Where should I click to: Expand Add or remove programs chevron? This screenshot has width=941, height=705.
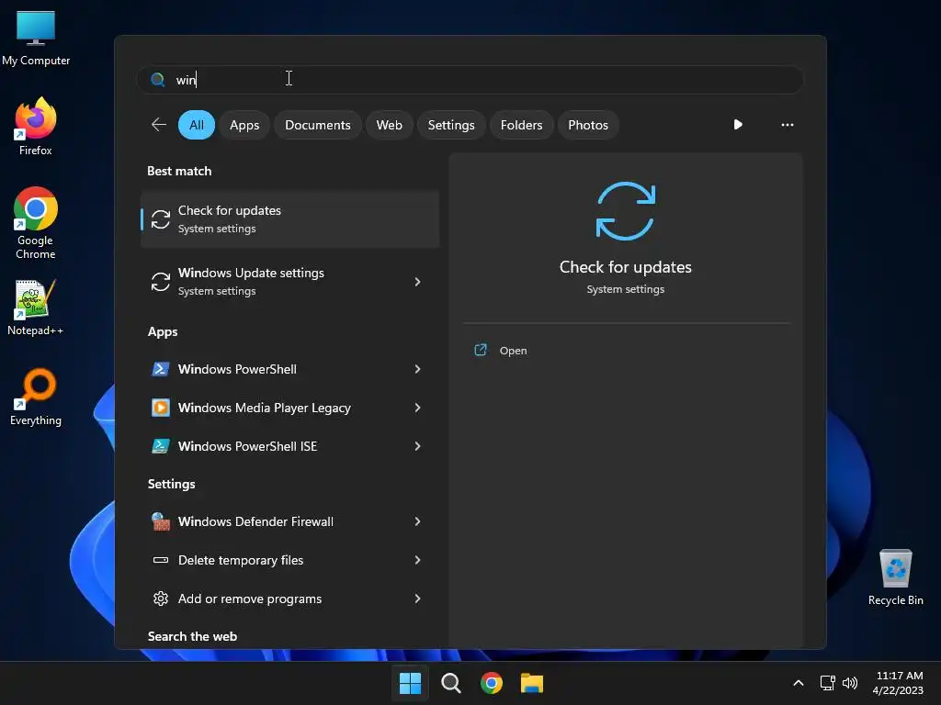(x=418, y=599)
